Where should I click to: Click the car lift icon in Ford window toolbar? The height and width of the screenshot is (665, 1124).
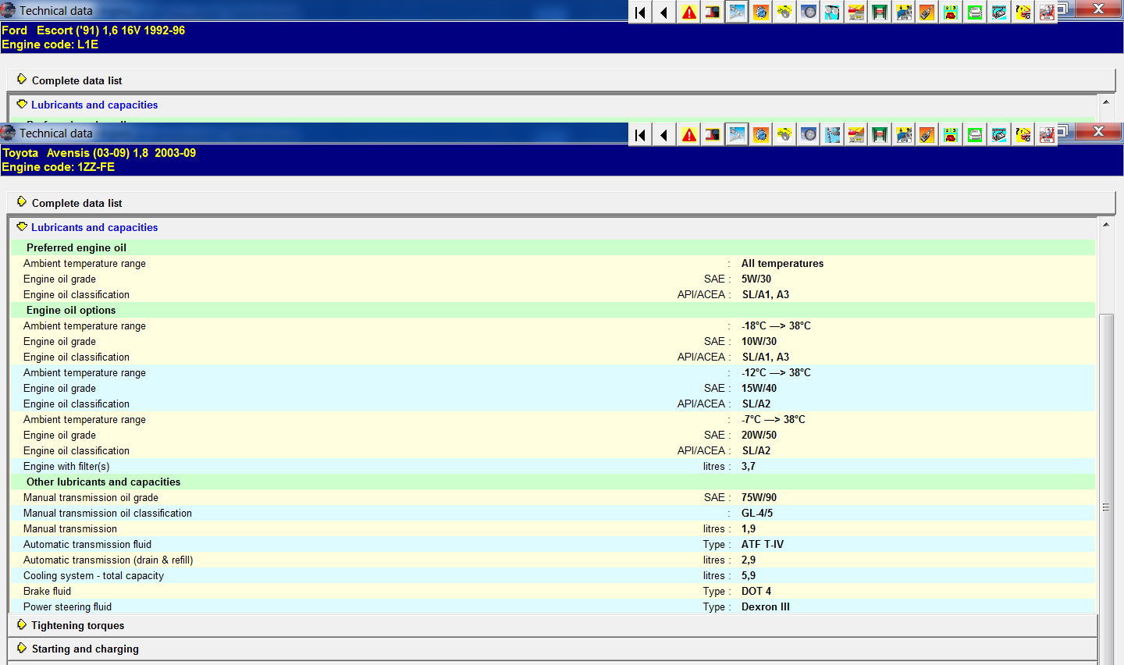pyautogui.click(x=880, y=12)
